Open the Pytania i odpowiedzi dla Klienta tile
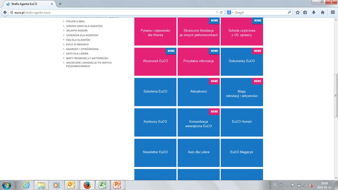 pos(155,31)
